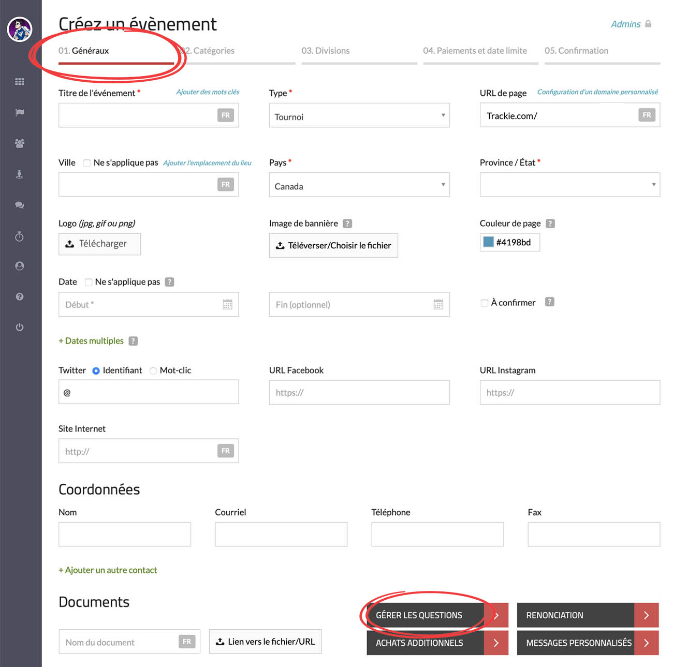Image resolution: width=673 pixels, height=667 pixels.
Task: Open the stopwatch icon in sidebar
Action: 20,236
